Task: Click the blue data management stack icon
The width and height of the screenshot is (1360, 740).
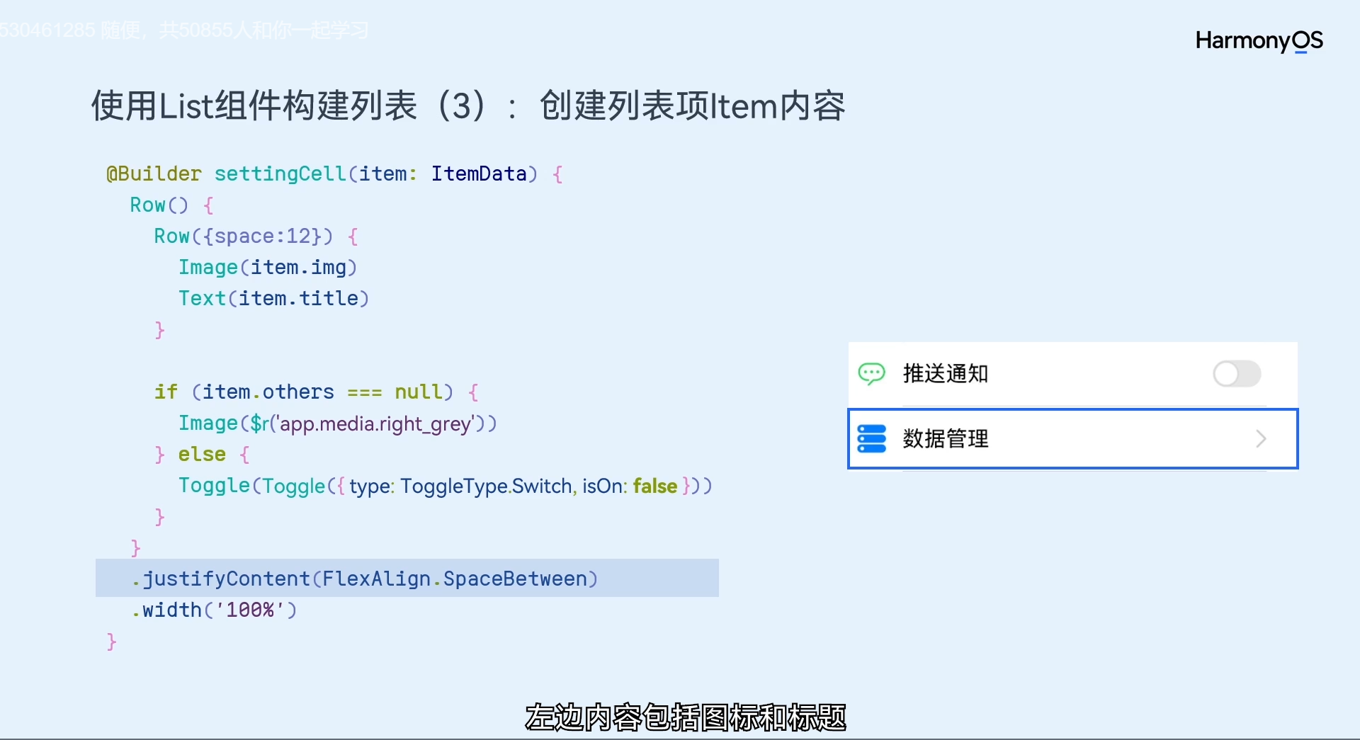Action: [871, 438]
